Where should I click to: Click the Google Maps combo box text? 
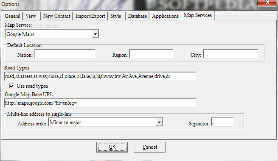tap(20, 34)
